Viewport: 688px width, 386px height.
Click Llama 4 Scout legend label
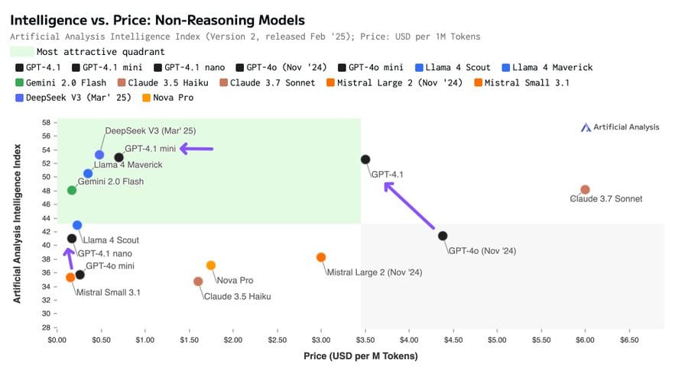[458, 67]
